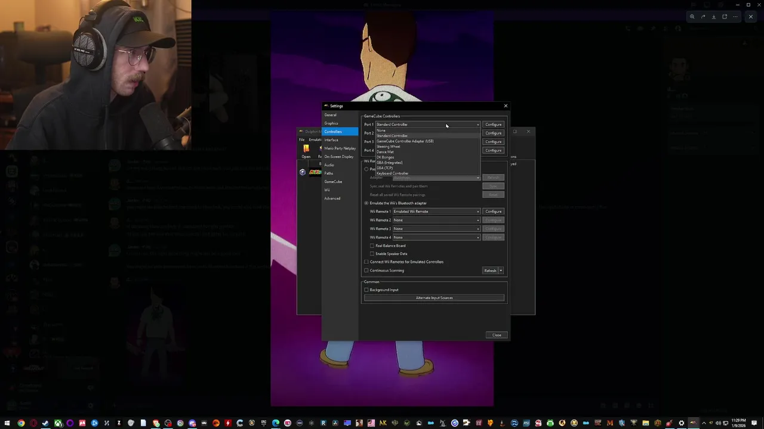Image resolution: width=764 pixels, height=429 pixels.
Task: Open Settings gear icon in taskbar
Action: (x=681, y=424)
